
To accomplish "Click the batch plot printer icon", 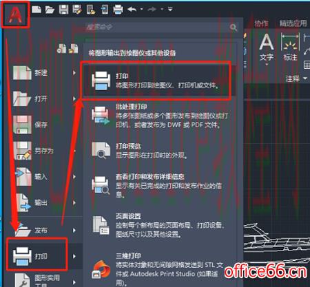I will (101, 116).
